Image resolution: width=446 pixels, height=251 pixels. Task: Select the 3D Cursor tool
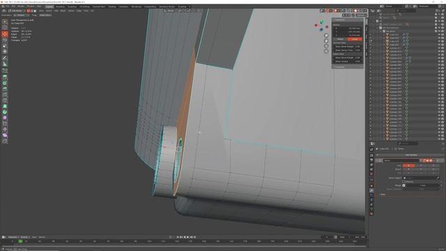5,28
